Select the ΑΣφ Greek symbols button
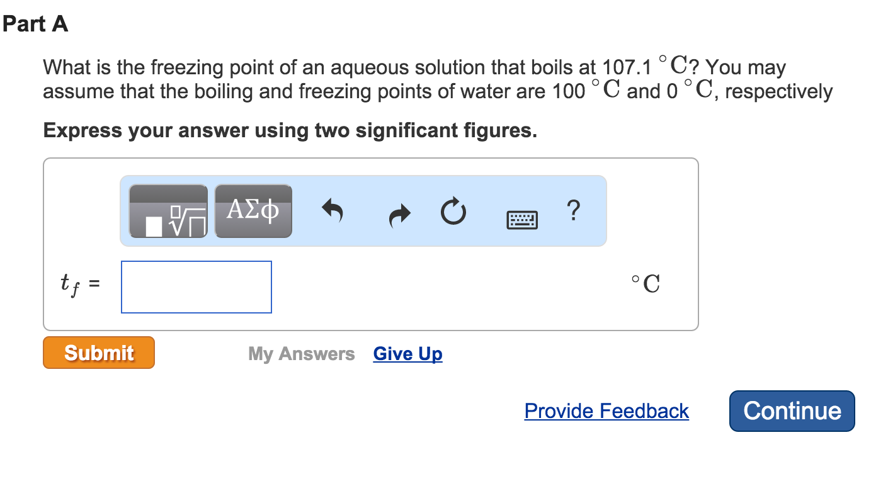This screenshot has width=888, height=486. [253, 211]
